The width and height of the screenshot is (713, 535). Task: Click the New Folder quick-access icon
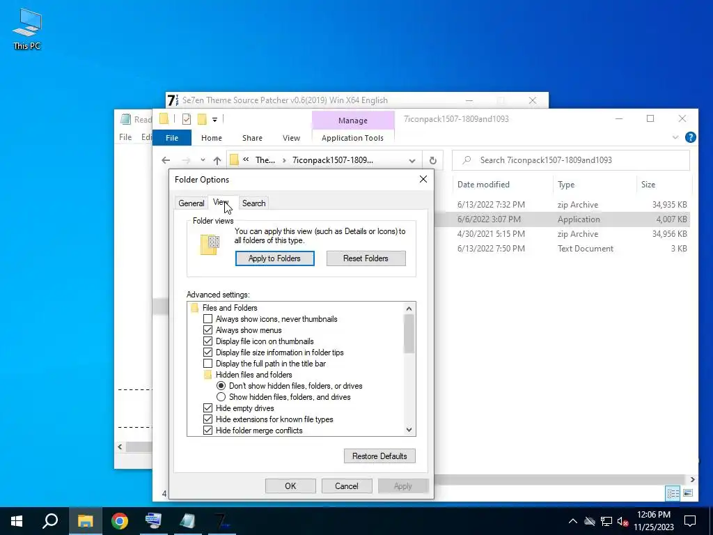(202, 119)
